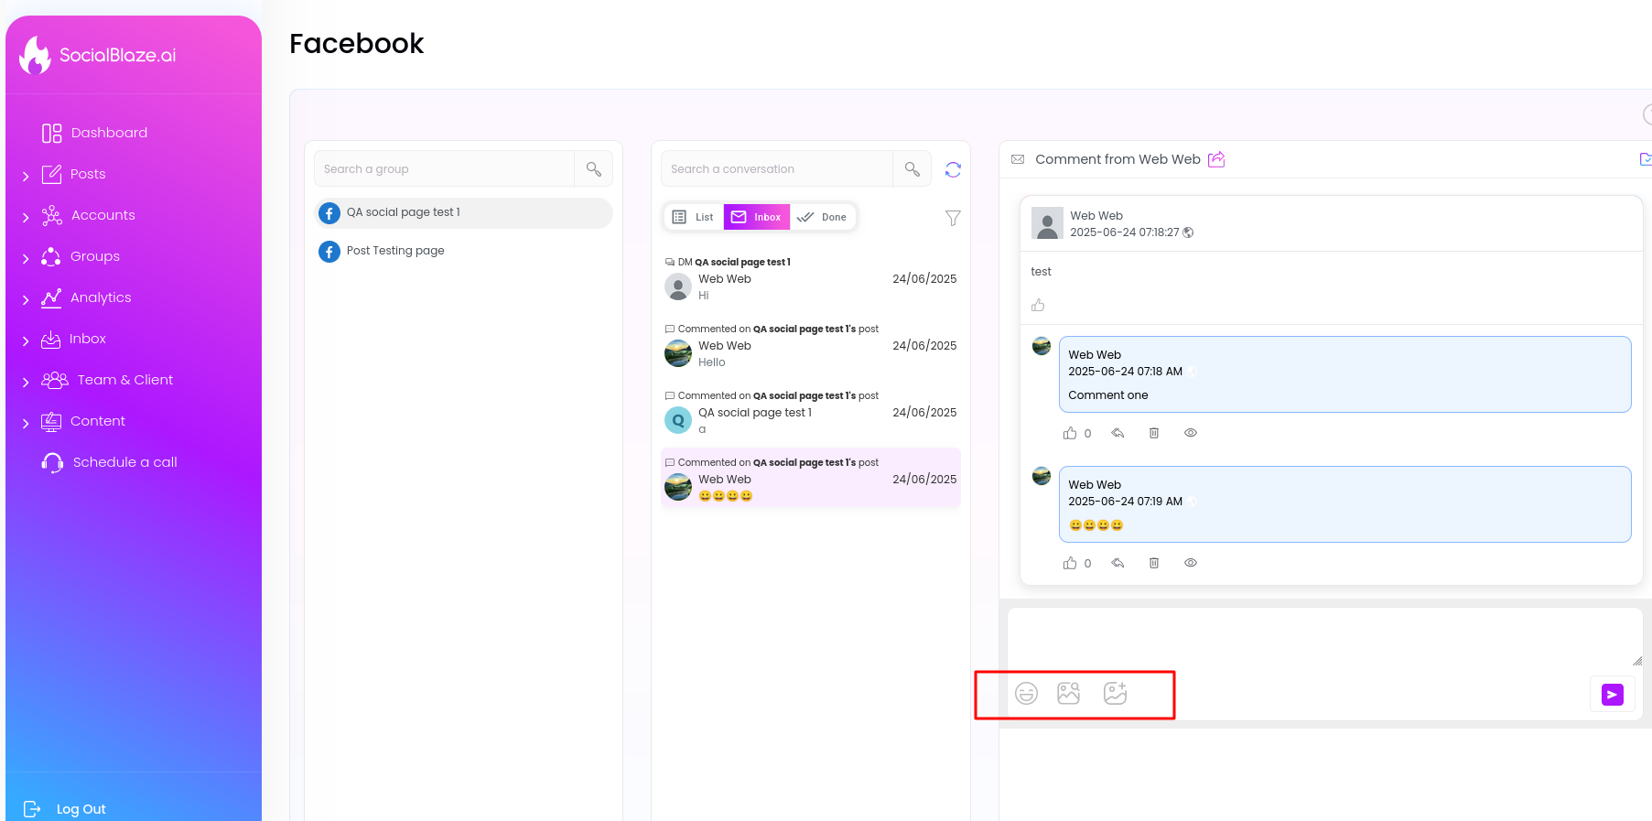Expand the Inbox sidebar chevron

(x=26, y=340)
